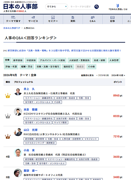Select the 育成・研修 theme filter

tap(100, 60)
